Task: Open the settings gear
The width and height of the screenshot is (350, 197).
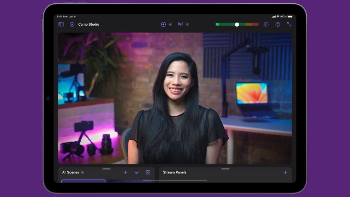Action: pyautogui.click(x=266, y=24)
